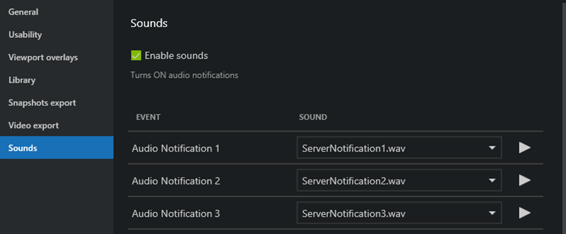This screenshot has width=566, height=234.
Task: Open the ServerNotification3.wav sound dropdown
Action: coord(399,214)
